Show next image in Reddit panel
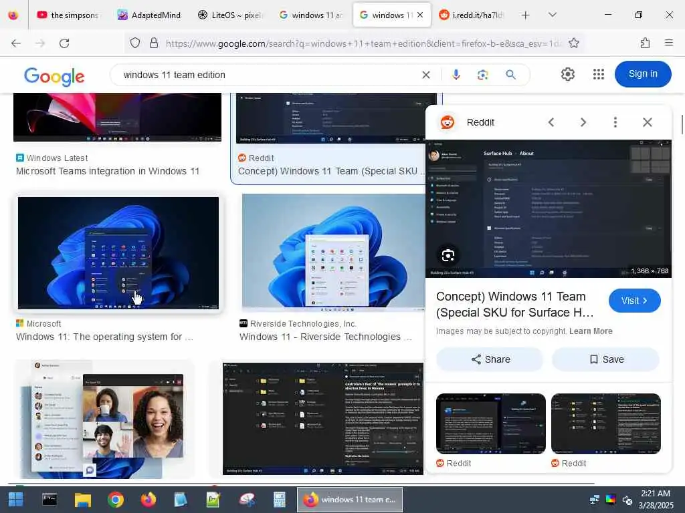The height and width of the screenshot is (513, 685). tap(583, 123)
